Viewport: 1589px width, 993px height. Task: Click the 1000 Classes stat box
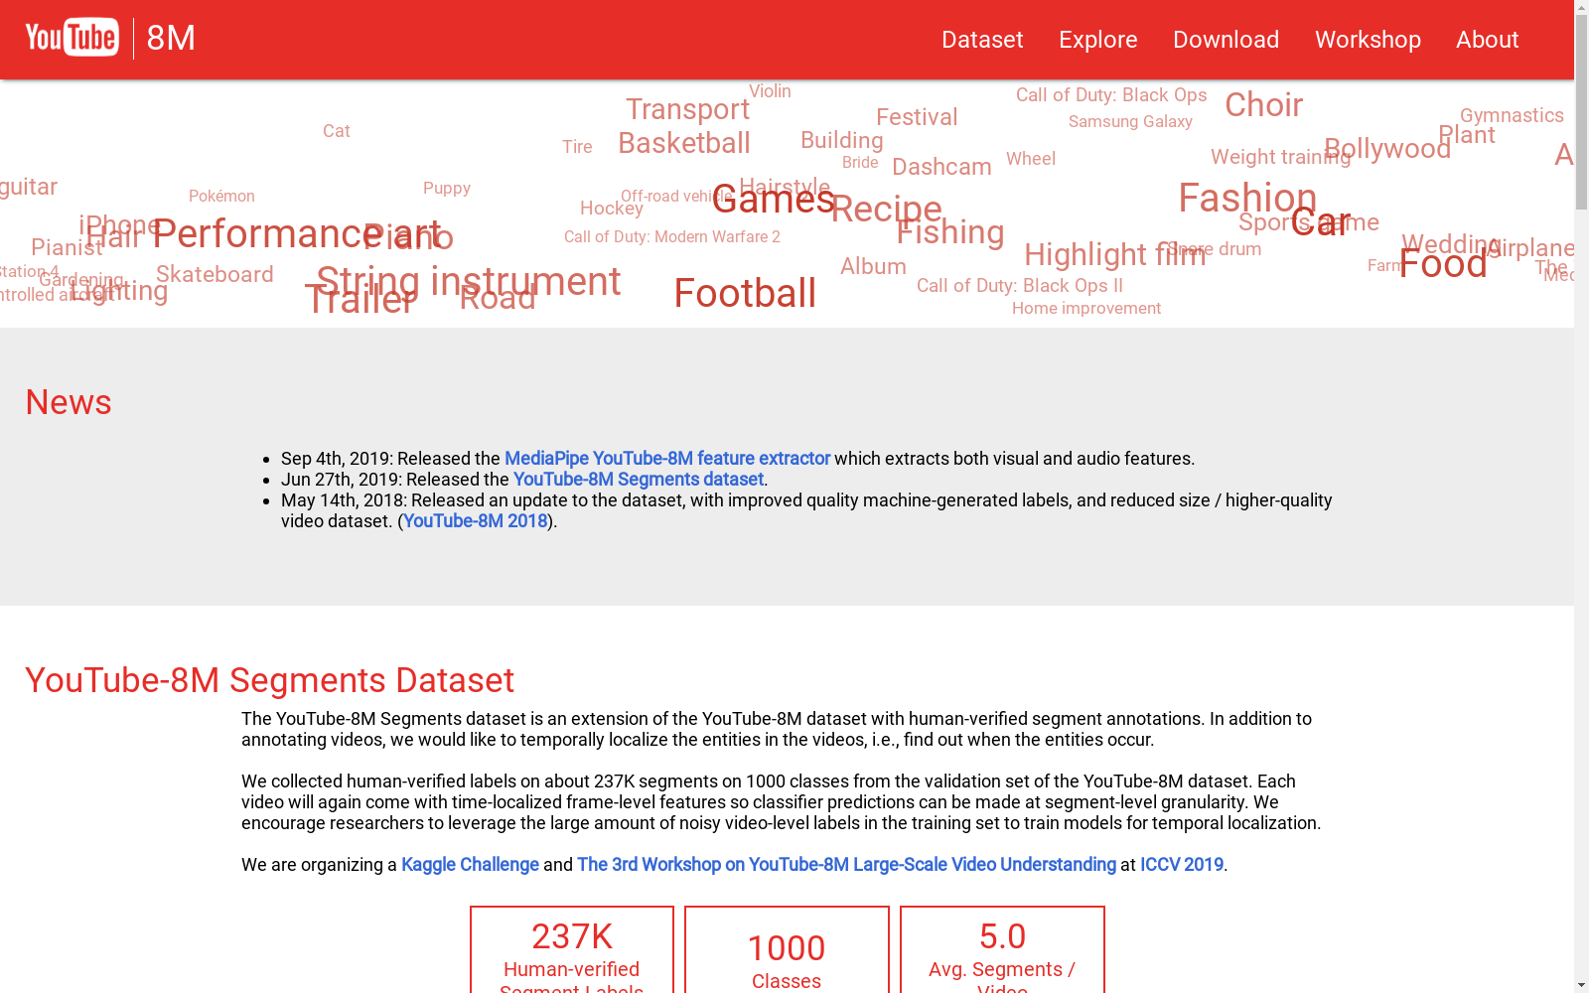(787, 950)
